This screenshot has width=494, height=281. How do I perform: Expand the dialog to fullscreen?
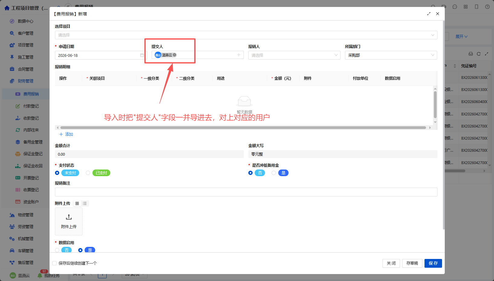[429, 14]
